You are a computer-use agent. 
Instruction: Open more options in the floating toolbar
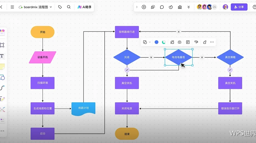(x=212, y=42)
